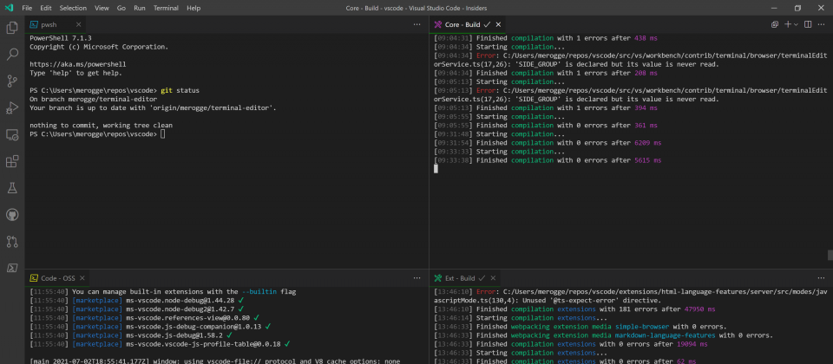Open the Remote Explorer view
The height and width of the screenshot is (364, 833).
point(11,135)
